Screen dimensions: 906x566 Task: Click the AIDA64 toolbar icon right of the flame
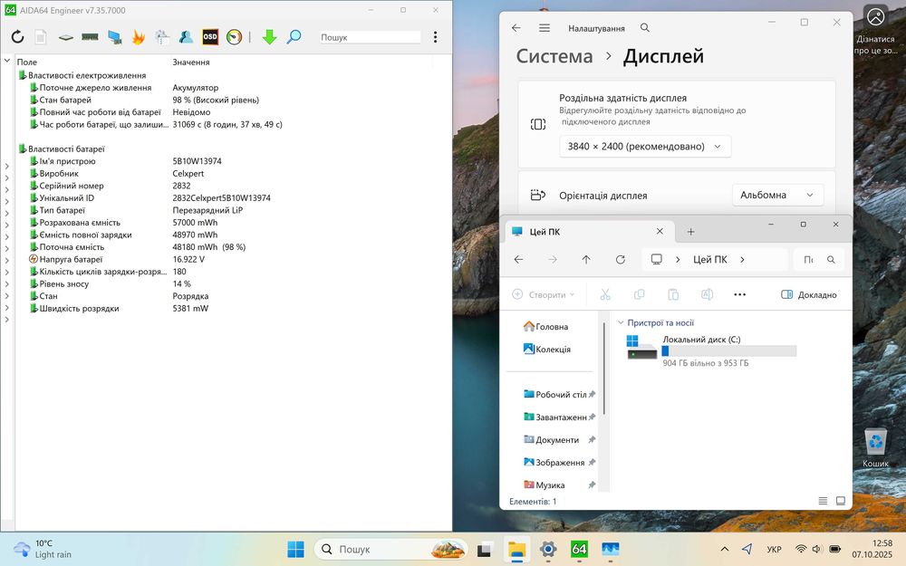point(162,37)
